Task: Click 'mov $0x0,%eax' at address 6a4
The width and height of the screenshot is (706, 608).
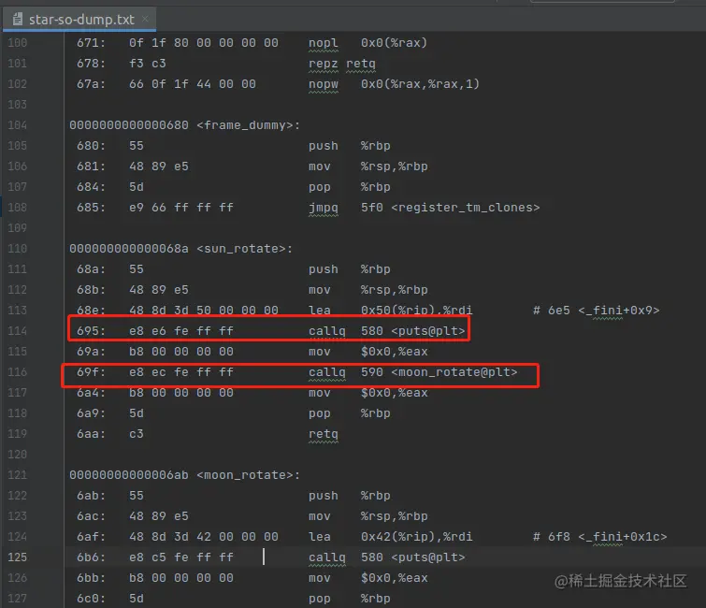Action: (367, 393)
